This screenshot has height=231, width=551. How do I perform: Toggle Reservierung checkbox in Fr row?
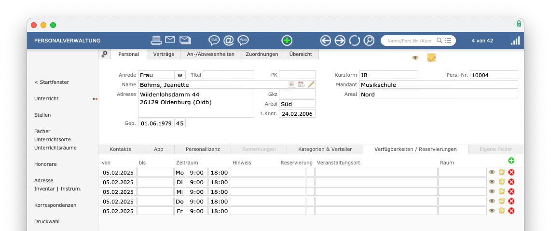click(x=310, y=211)
